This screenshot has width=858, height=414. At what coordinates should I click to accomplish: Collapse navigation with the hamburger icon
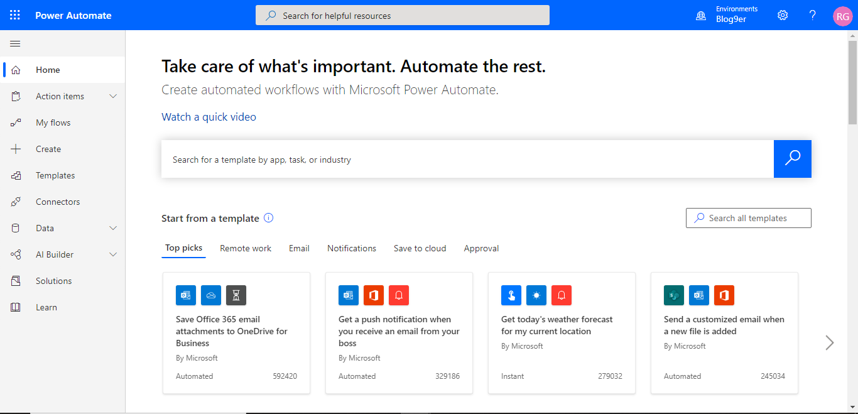point(15,43)
